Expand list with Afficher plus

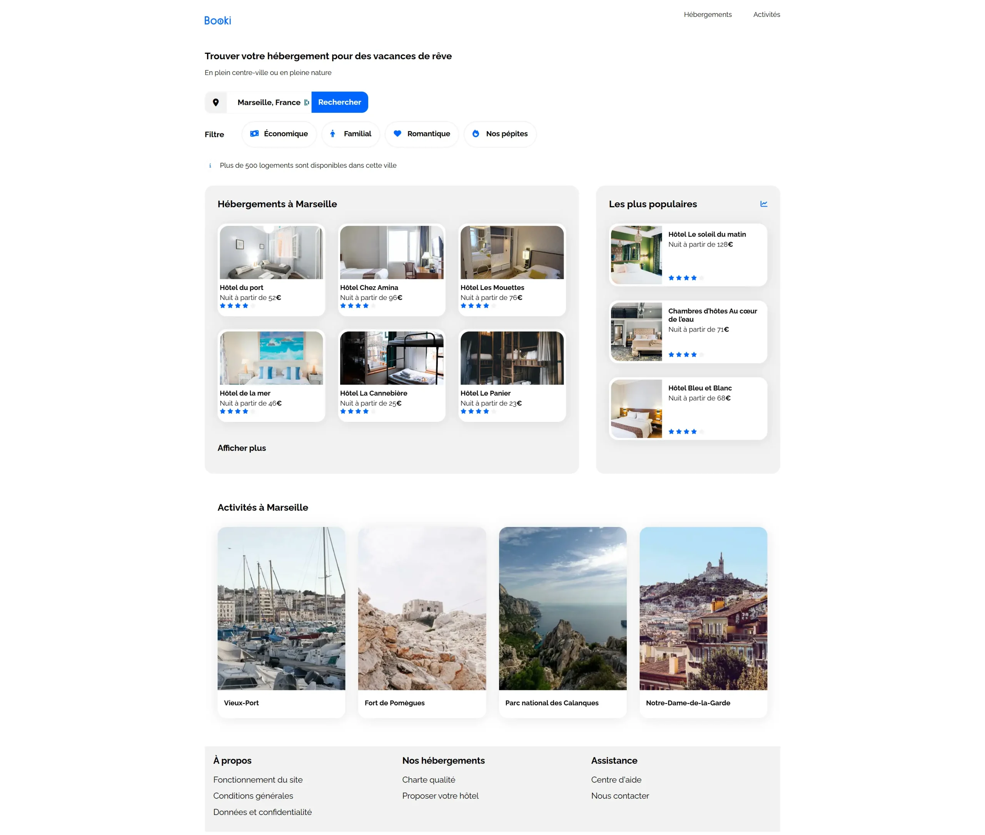point(242,448)
